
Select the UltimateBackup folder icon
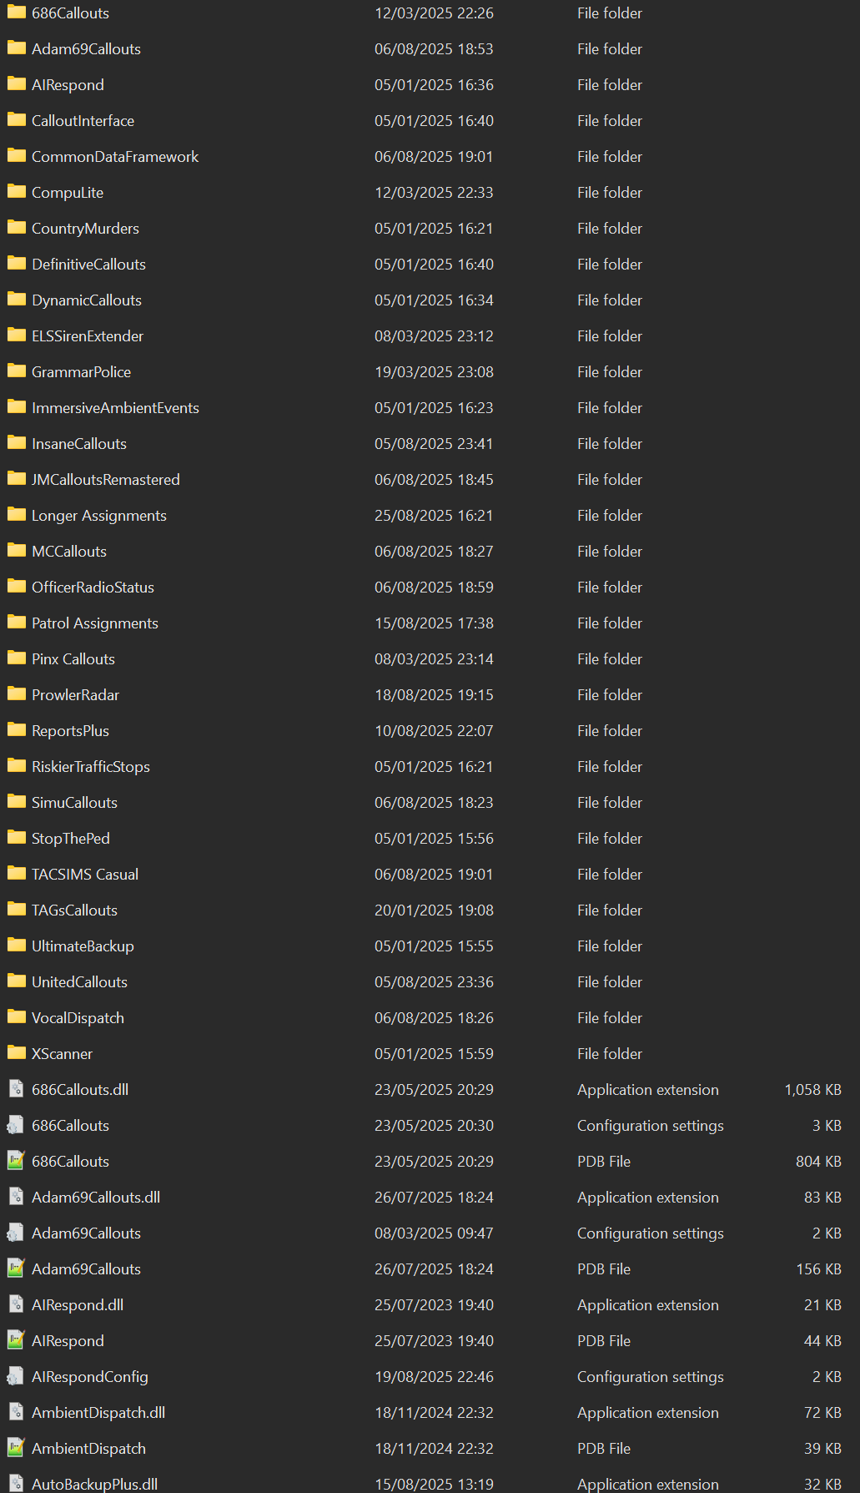pos(16,946)
